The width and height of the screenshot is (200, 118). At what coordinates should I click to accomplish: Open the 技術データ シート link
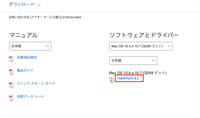click(x=30, y=96)
